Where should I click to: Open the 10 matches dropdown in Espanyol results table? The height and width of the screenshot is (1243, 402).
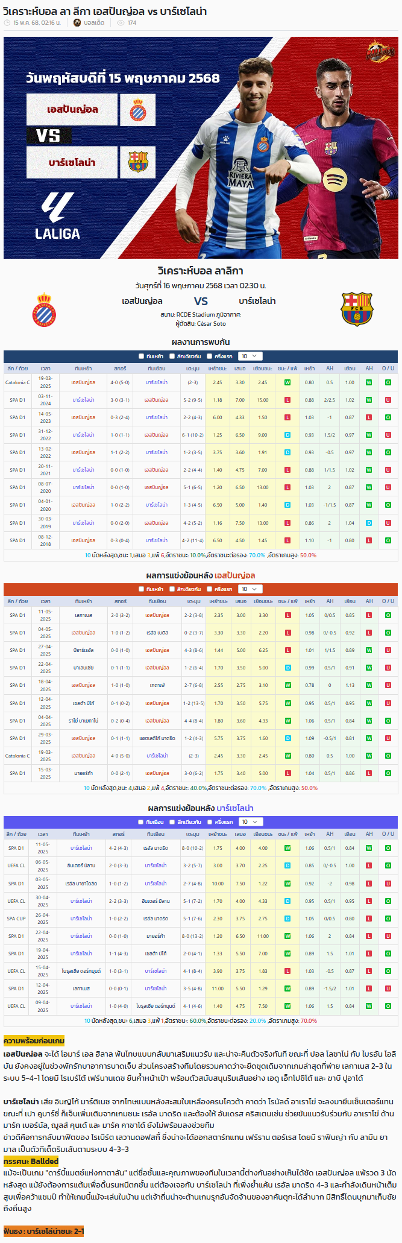250,589
